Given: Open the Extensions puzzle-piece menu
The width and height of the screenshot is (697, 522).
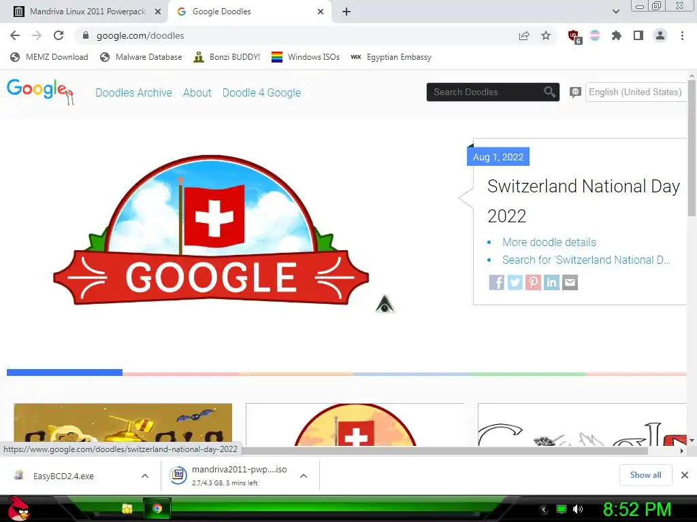Looking at the screenshot, I should click(617, 35).
